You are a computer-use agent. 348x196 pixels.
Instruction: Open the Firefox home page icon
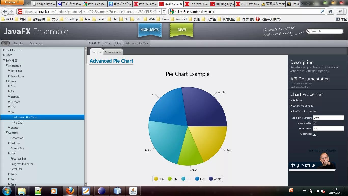point(330,11)
